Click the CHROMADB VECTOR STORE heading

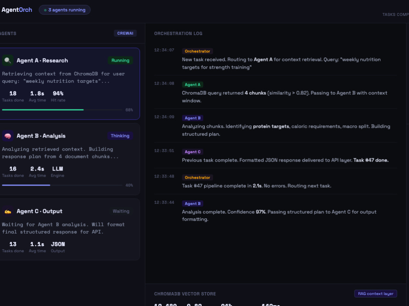click(x=185, y=294)
